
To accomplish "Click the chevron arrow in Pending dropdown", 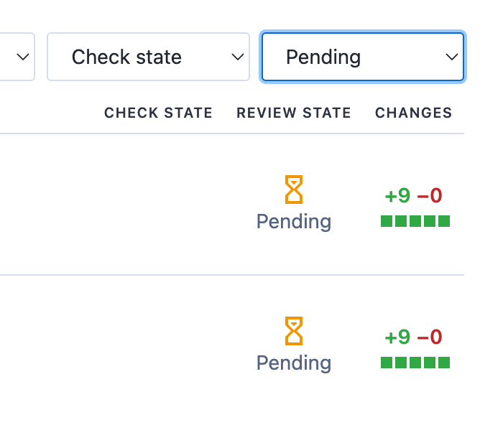I will (451, 57).
